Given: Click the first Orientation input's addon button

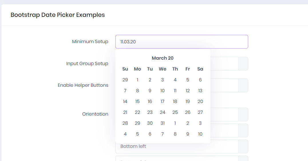Looking at the screenshot, I should [243, 114].
